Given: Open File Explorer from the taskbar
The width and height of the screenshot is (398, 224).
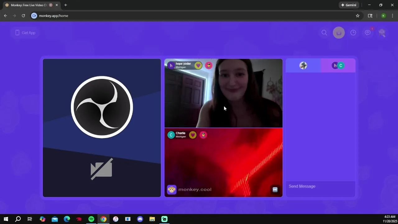Looking at the screenshot, I should (152, 219).
